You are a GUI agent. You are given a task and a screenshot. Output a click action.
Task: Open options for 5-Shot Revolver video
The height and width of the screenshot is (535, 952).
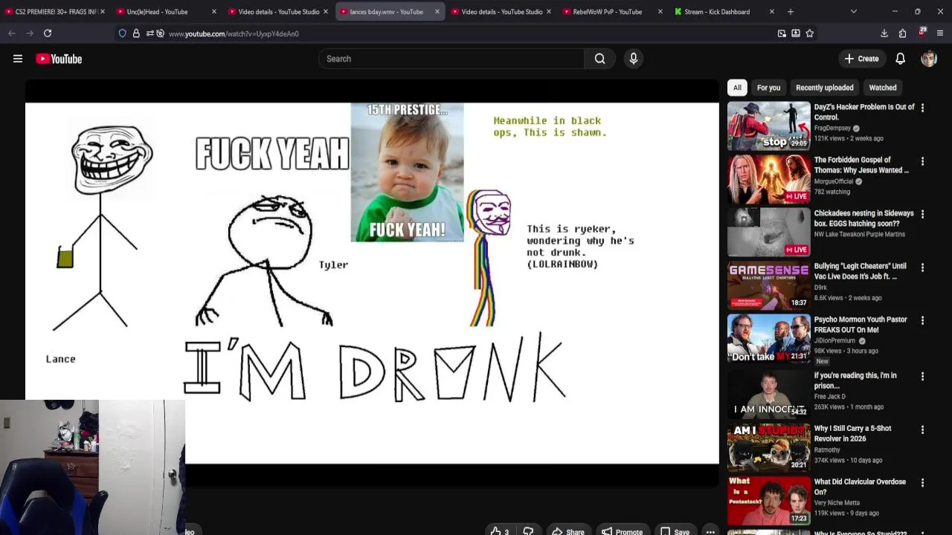tap(922, 430)
